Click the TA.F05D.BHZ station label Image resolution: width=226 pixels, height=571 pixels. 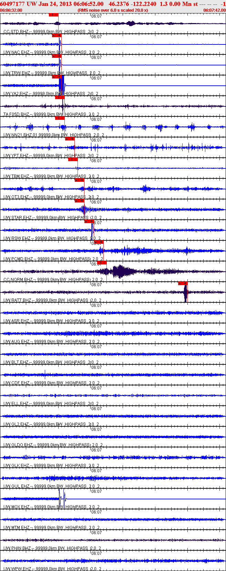pyautogui.click(x=51, y=114)
